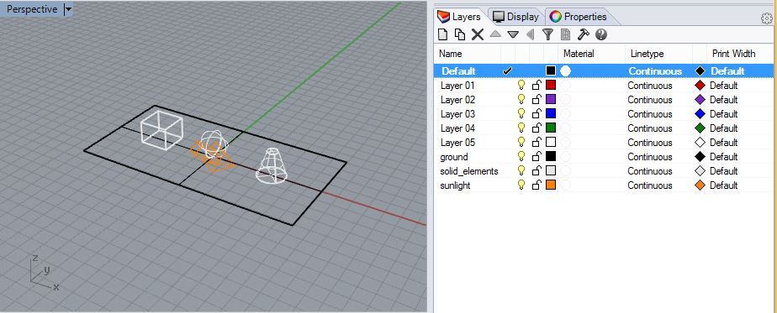Image resolution: width=777 pixels, height=313 pixels.
Task: Open the Perspective viewport dropdown arrow
Action: point(68,9)
